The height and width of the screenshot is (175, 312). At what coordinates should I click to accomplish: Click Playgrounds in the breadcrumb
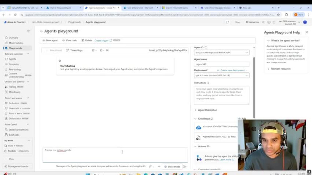coord(75,22)
